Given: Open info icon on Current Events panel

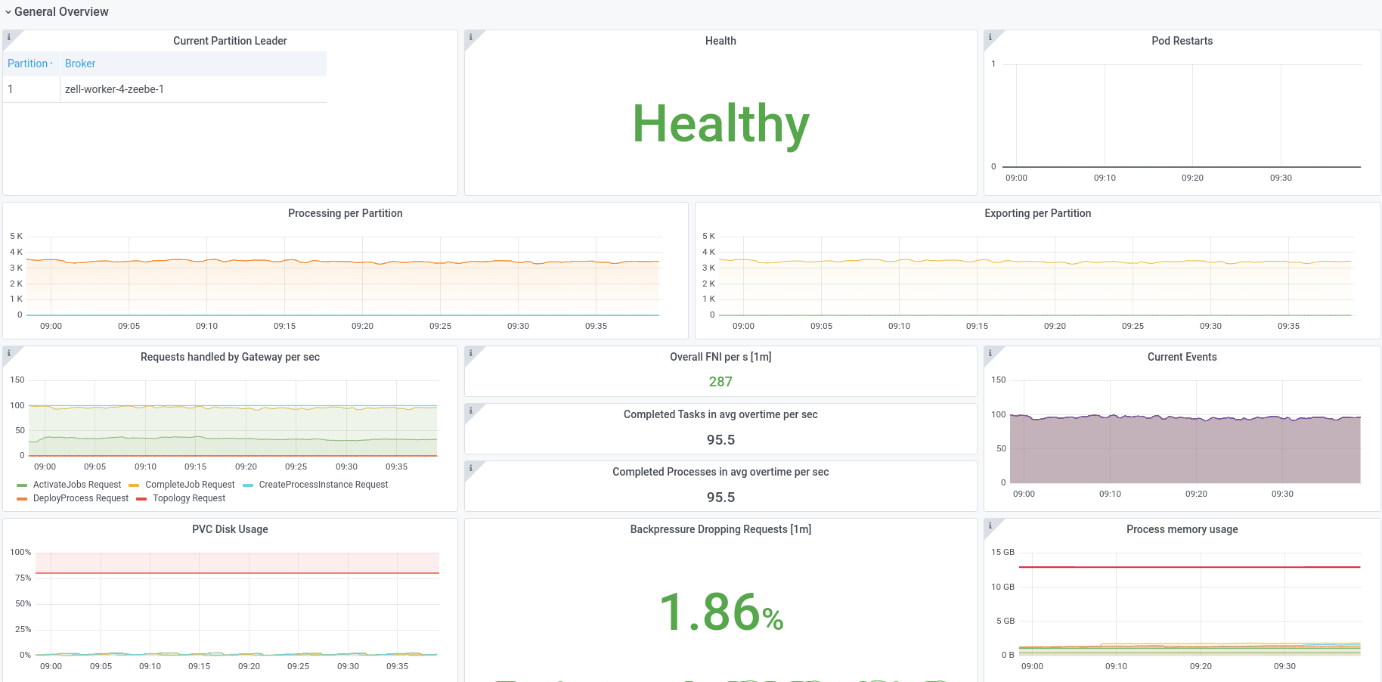Looking at the screenshot, I should [990, 353].
